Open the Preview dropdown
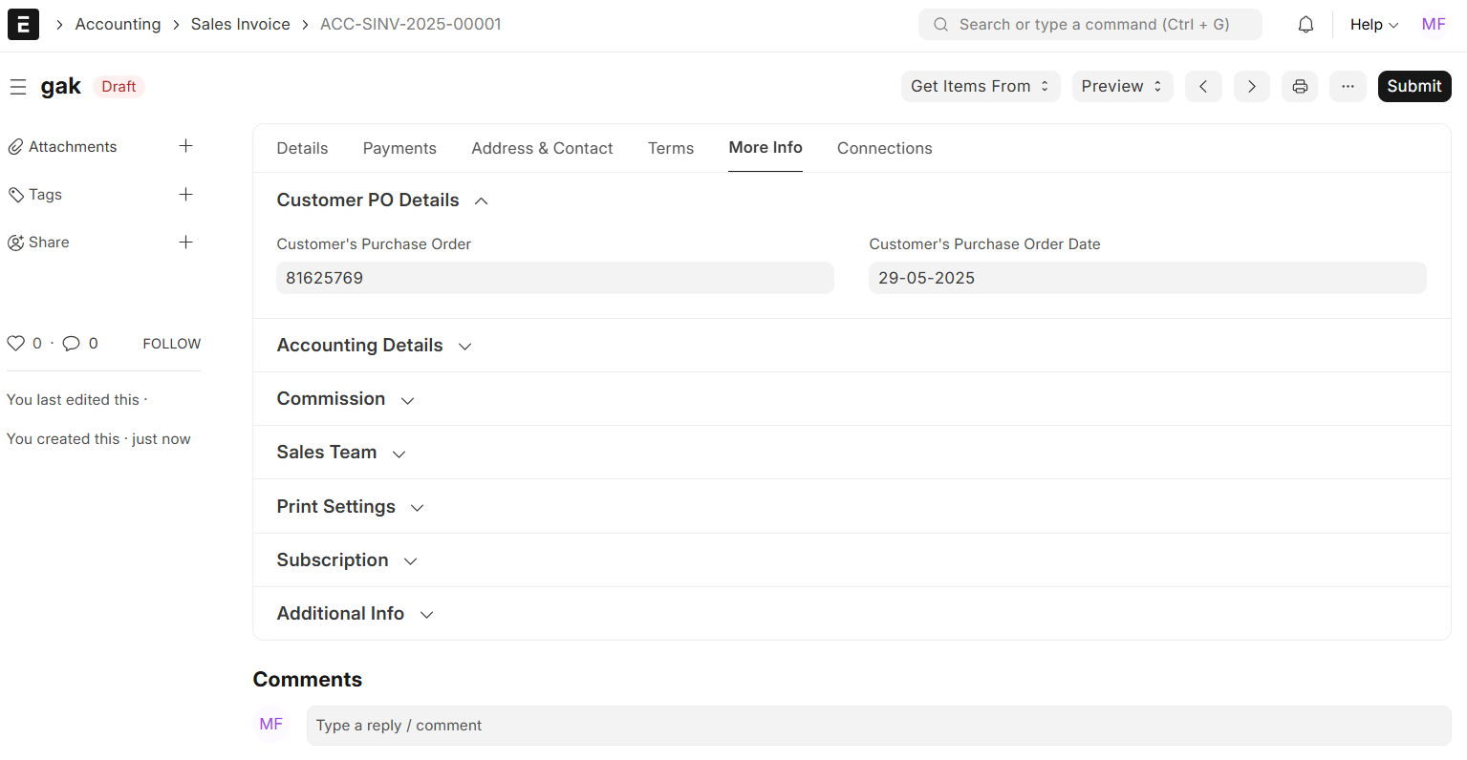 1121,86
